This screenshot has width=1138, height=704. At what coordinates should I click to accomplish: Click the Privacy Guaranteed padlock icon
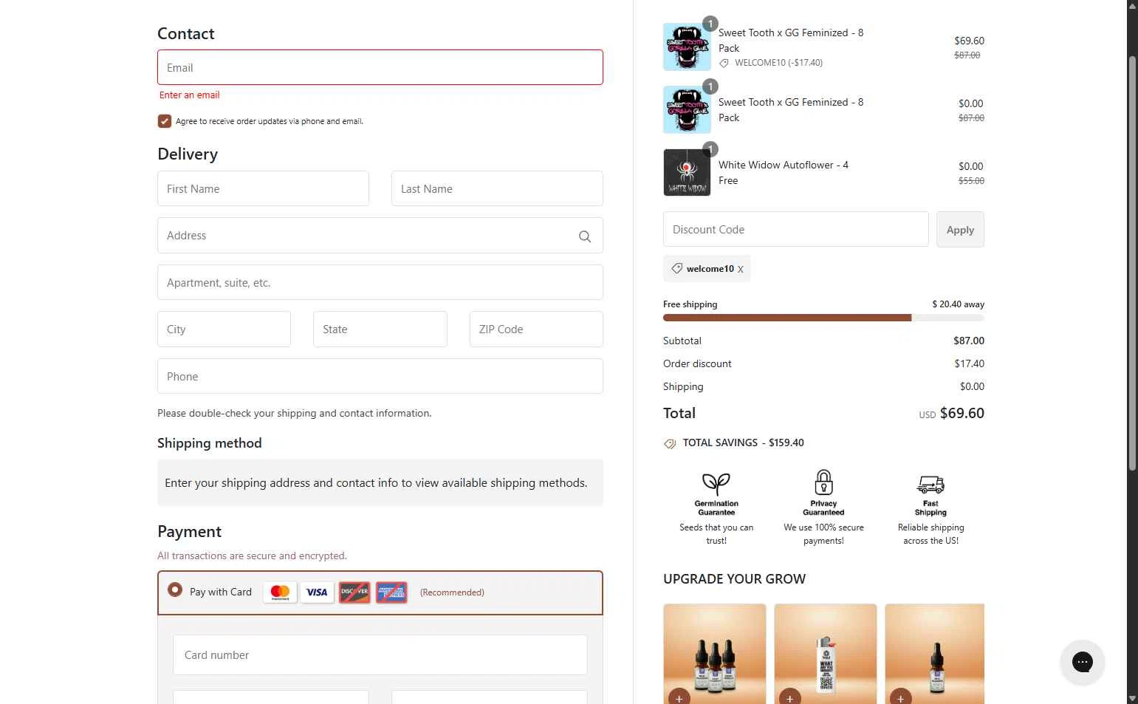[x=823, y=482]
